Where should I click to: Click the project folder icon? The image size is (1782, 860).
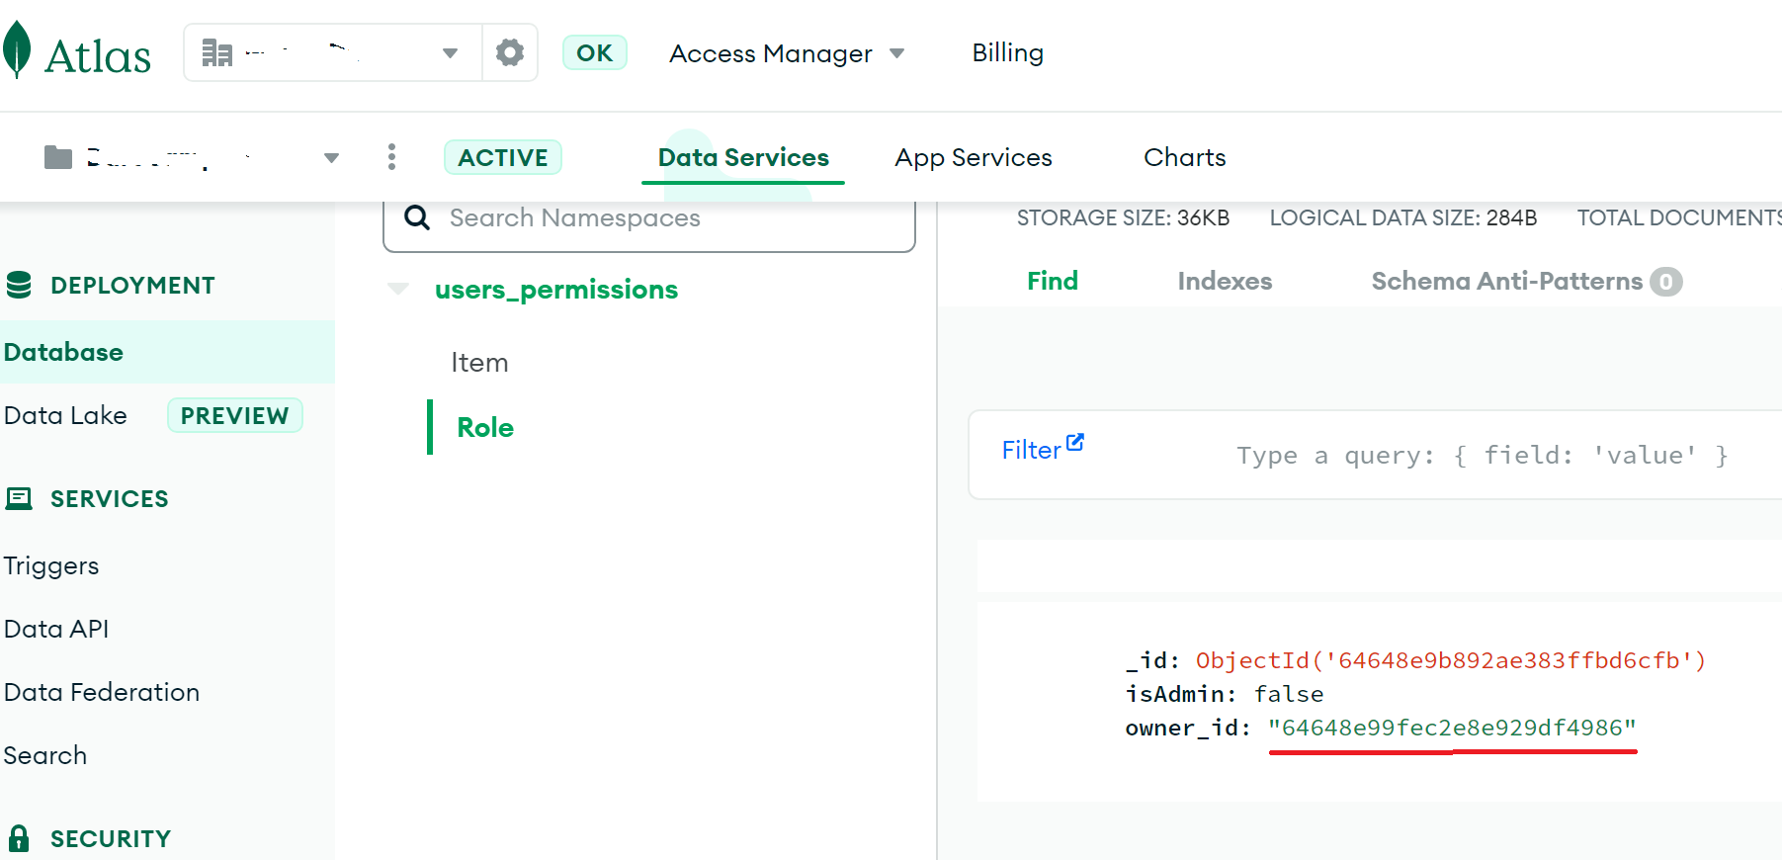(x=58, y=157)
